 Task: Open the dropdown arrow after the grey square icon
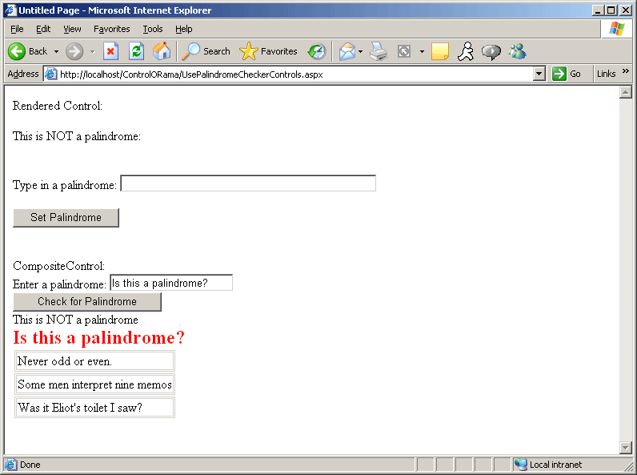[422, 51]
